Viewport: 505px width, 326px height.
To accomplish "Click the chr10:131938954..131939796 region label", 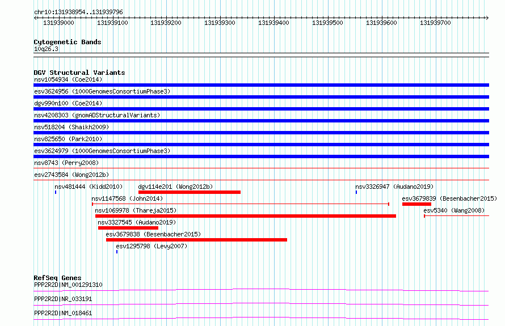I will coord(78,12).
